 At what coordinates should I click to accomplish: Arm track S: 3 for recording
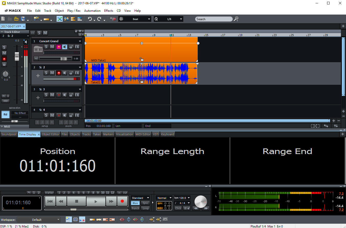(59, 95)
